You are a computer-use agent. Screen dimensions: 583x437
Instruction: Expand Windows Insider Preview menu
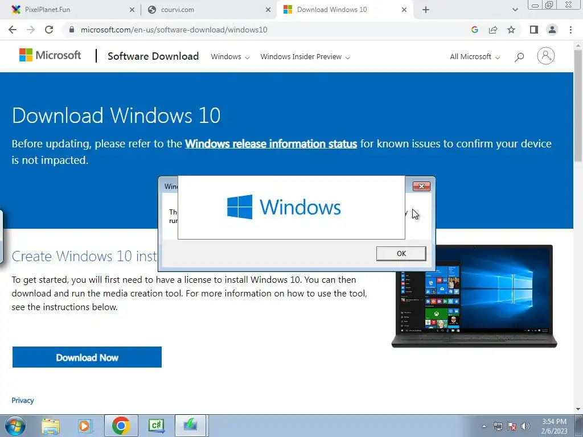click(305, 56)
